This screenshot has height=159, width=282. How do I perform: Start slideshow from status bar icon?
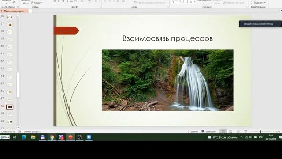pos(245,132)
